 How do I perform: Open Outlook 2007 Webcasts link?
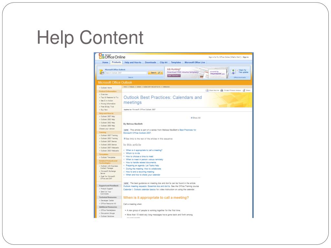[x=110, y=148]
